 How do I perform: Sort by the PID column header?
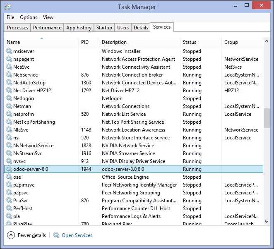pyautogui.click(x=89, y=42)
